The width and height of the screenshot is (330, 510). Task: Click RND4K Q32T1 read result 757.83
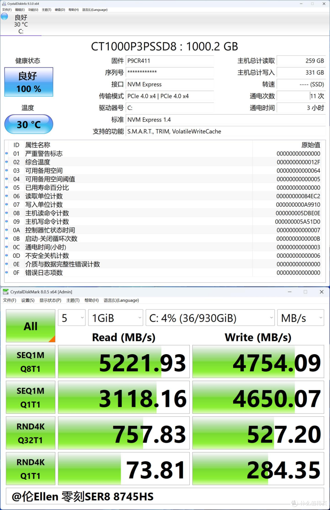click(x=124, y=433)
